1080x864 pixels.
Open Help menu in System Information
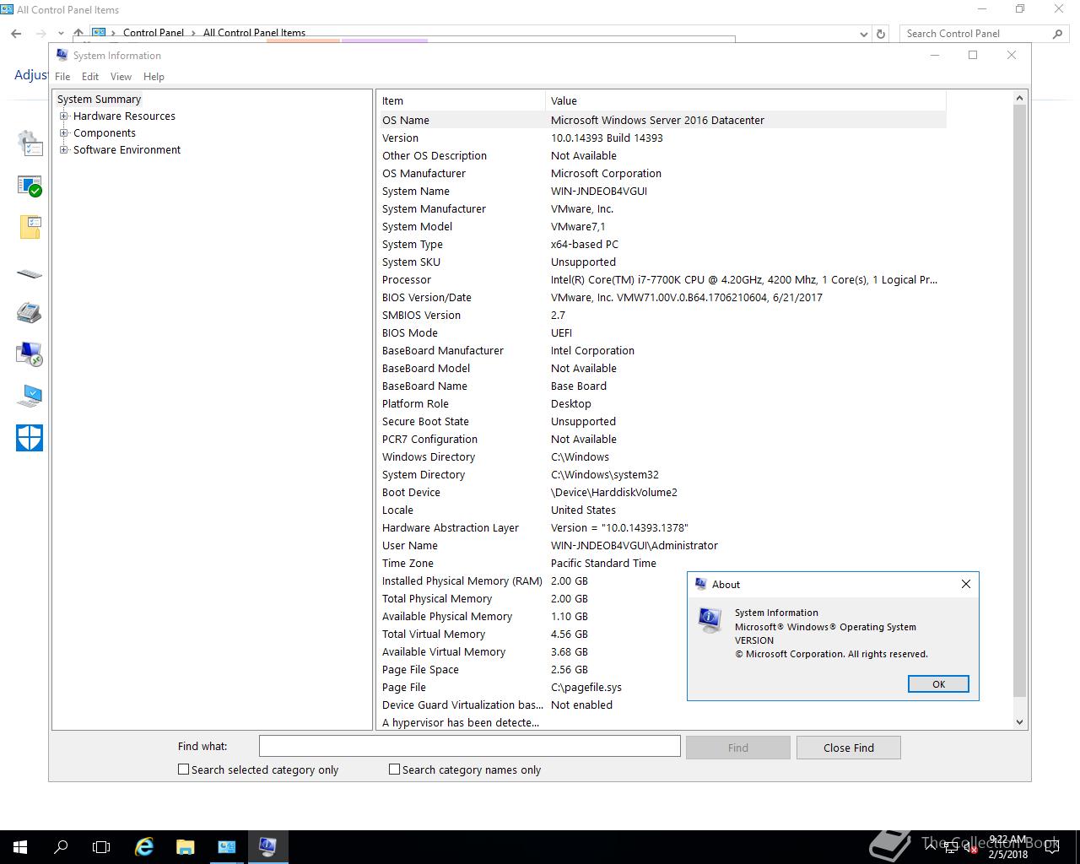[x=154, y=77]
